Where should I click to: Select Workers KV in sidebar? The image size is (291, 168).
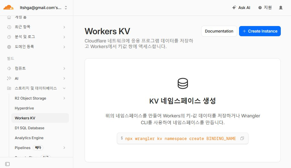tap(40, 118)
